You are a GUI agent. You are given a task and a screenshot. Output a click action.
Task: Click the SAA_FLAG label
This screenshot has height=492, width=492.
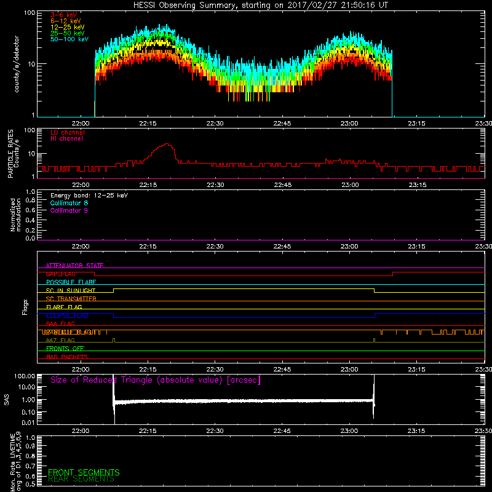60,324
